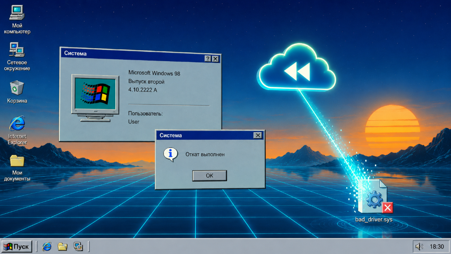The width and height of the screenshot is (451, 254).
Task: Open the Мои документы folder icon
Action: (x=17, y=168)
